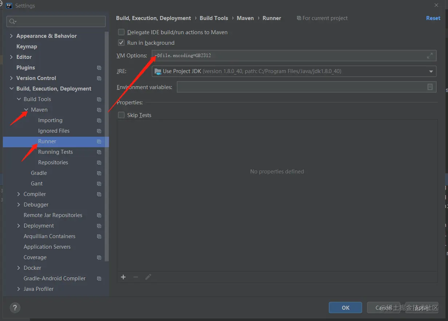Click the project-level icon beside Compiler

(99, 194)
